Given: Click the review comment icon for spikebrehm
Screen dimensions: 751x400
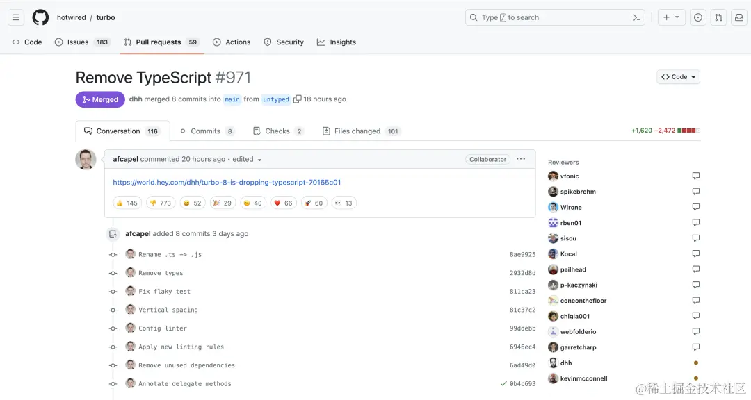Looking at the screenshot, I should 696,192.
